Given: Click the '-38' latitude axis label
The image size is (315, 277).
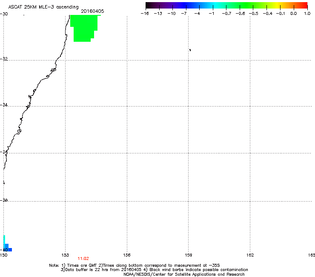Looking at the screenshot, I should coord(4,200).
